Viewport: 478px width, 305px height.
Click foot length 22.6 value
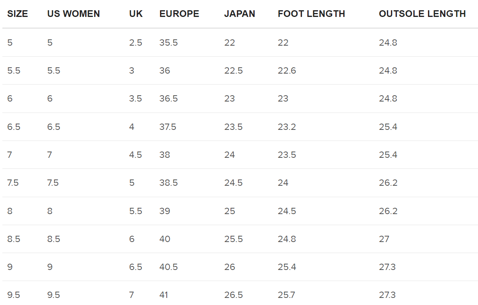[x=287, y=70]
